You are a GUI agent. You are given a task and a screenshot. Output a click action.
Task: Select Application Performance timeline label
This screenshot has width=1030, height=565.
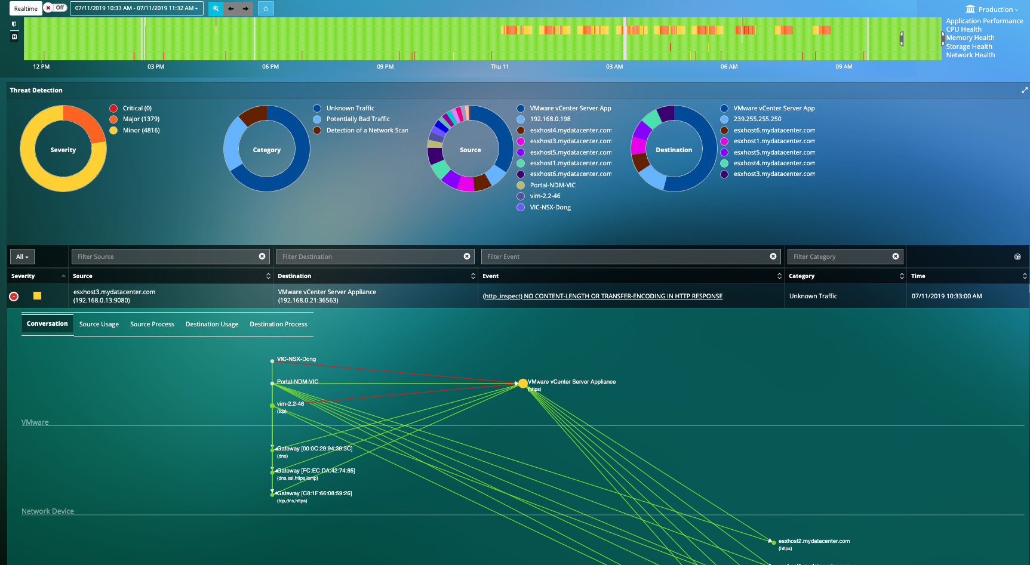tap(985, 21)
